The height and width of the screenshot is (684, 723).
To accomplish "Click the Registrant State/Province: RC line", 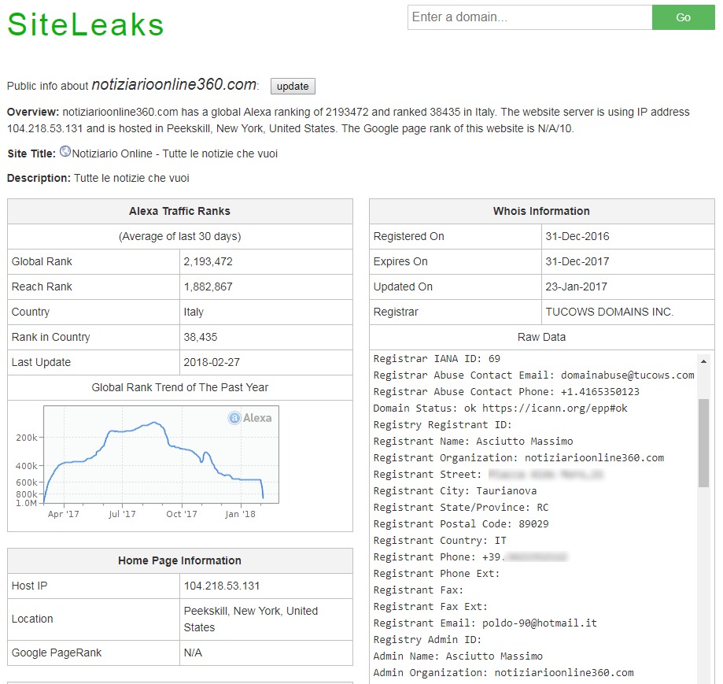I will (461, 508).
